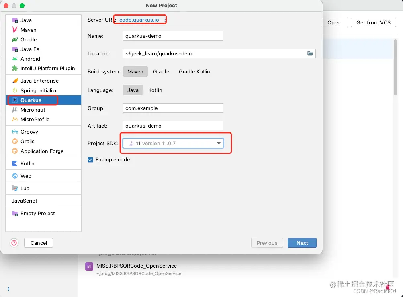Viewport: 403px width, 297px height.
Task: Click the Maven icon in generator list
Action: point(15,30)
